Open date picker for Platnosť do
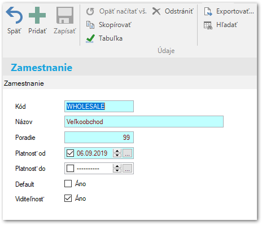Screen dimensions: 262x225 click(x=128, y=169)
